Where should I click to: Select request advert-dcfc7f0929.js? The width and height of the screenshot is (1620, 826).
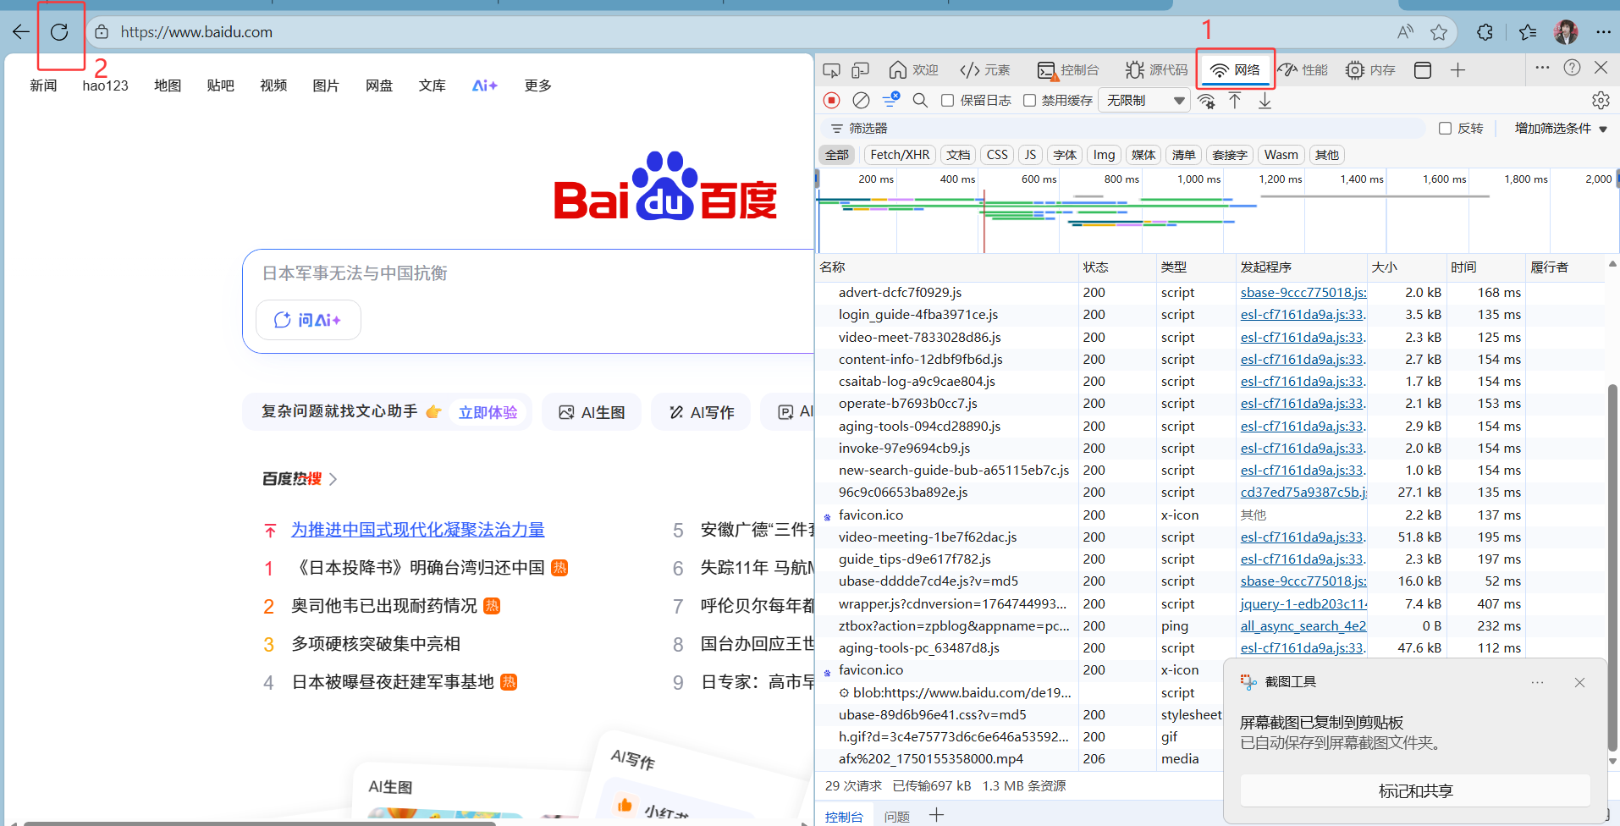[900, 293]
